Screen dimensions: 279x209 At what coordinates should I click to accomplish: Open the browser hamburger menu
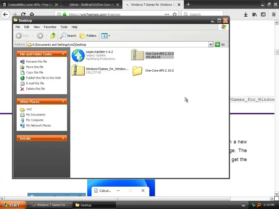click(274, 14)
